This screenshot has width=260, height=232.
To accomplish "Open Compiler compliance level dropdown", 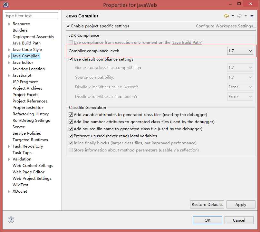I will (x=240, y=51).
